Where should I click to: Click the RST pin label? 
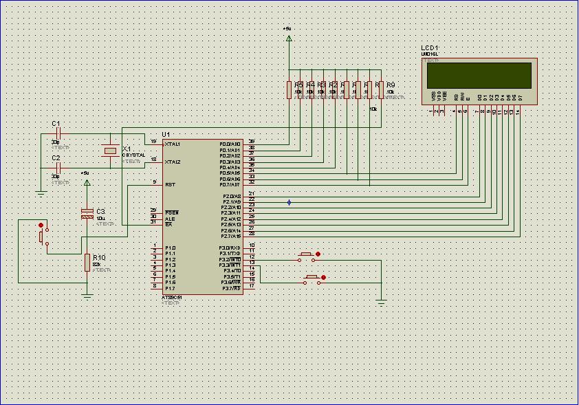[x=170, y=184]
